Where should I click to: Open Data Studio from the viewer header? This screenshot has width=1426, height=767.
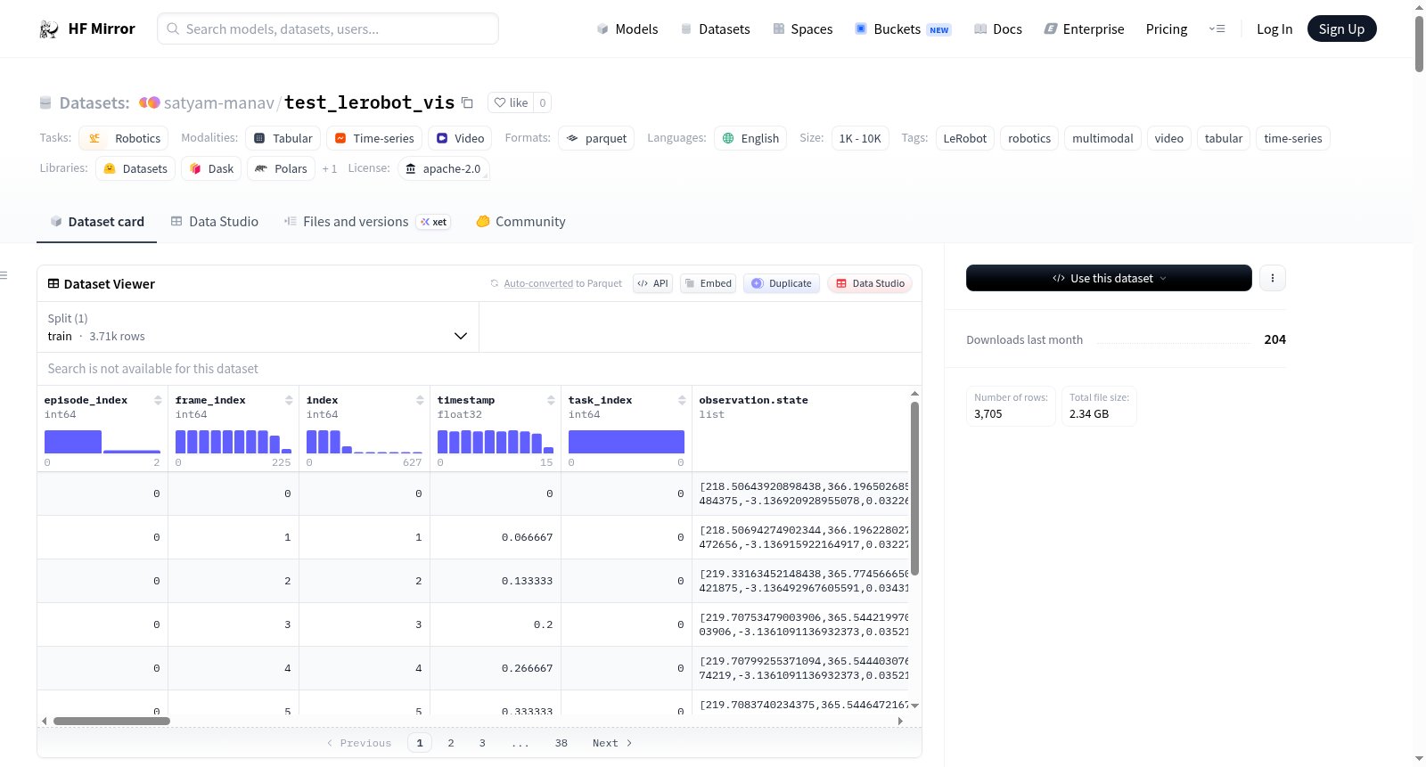(870, 283)
